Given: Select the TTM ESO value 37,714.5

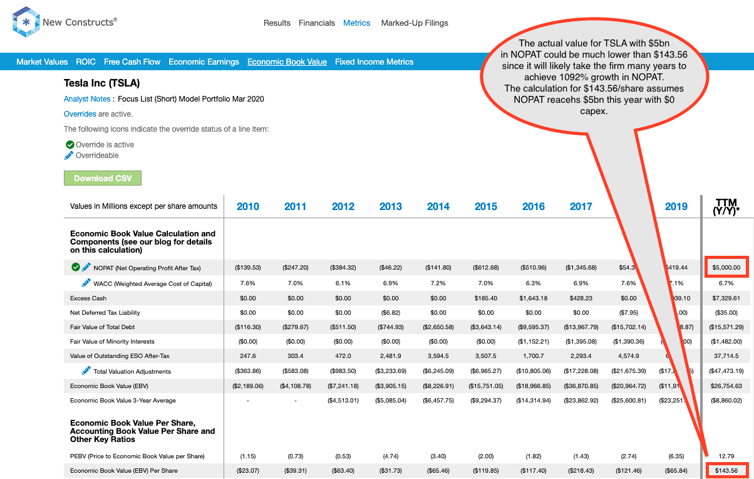Looking at the screenshot, I should click(x=727, y=356).
